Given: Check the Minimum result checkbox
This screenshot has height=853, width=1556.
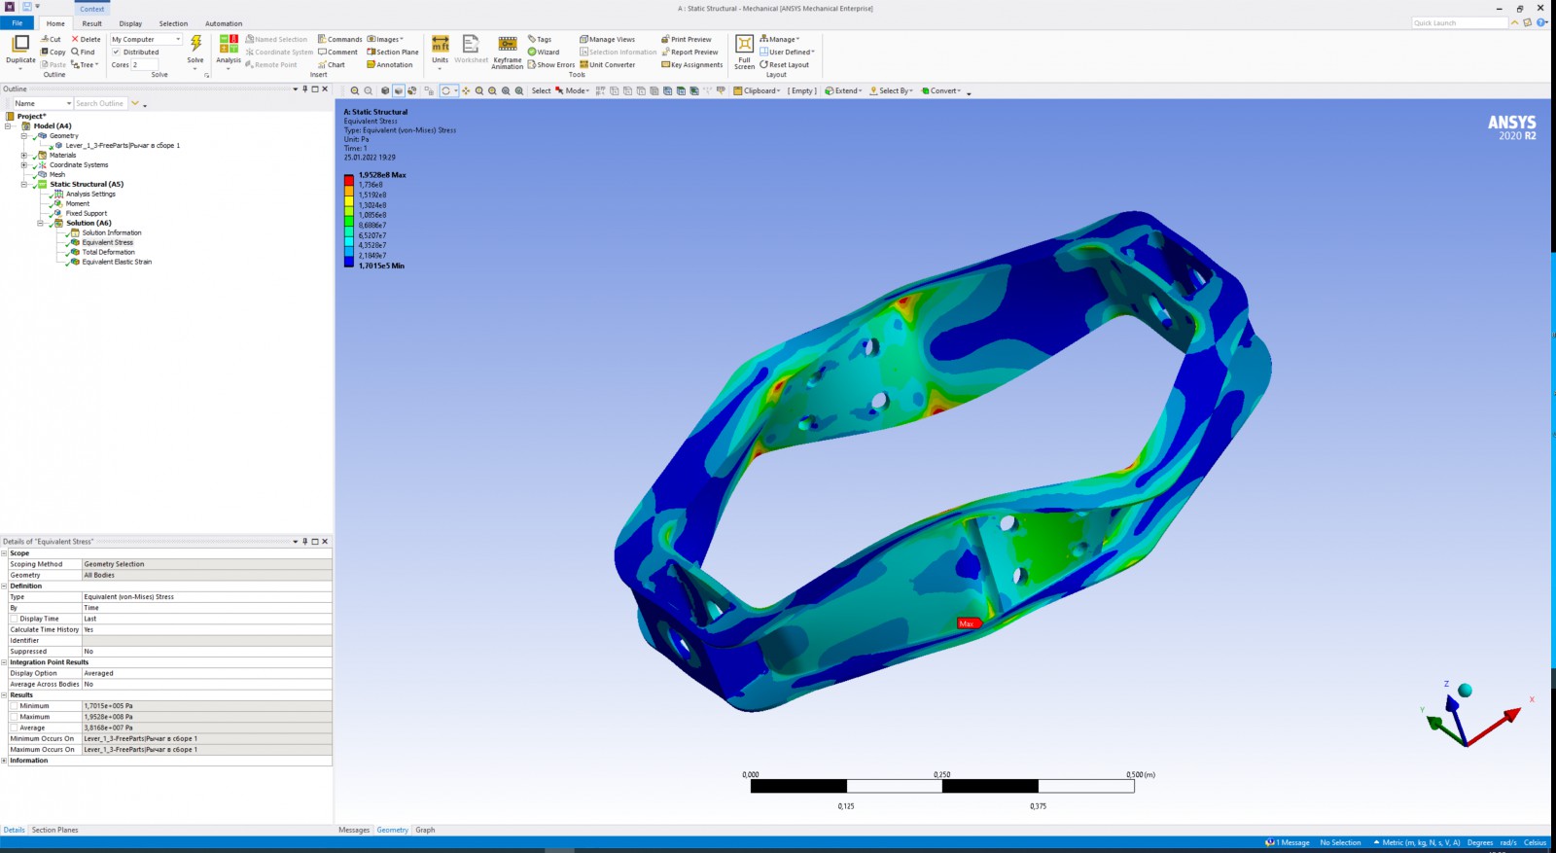Looking at the screenshot, I should coord(14,706).
